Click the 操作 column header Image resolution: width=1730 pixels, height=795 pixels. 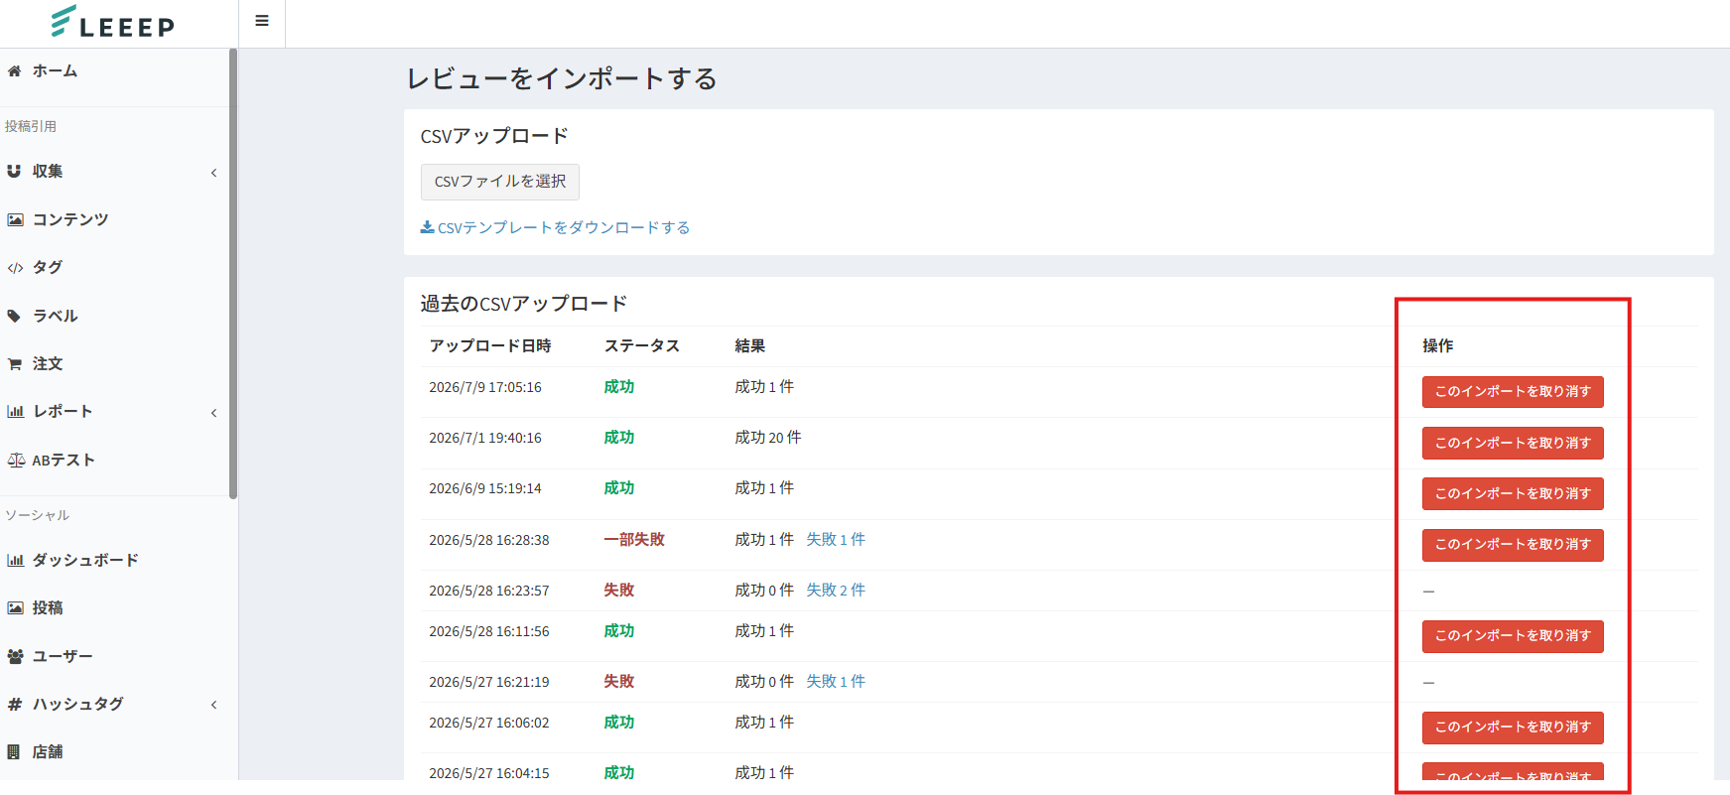coord(1438,345)
